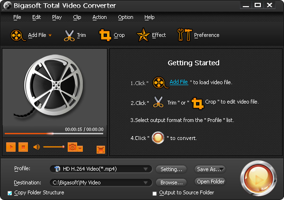Image resolution: width=284 pixels, height=200 pixels.
Task: Click the Browse... button
Action: click(171, 183)
